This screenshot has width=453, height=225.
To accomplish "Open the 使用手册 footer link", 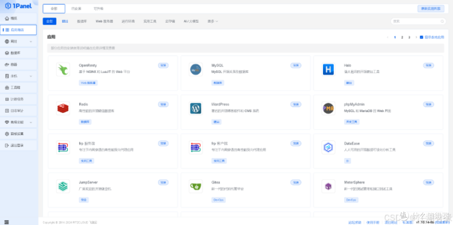I will tap(372, 222).
